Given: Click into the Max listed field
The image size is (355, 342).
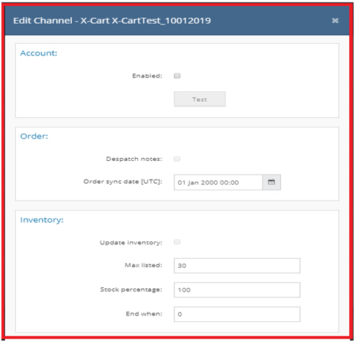Looking at the screenshot, I should click(237, 266).
